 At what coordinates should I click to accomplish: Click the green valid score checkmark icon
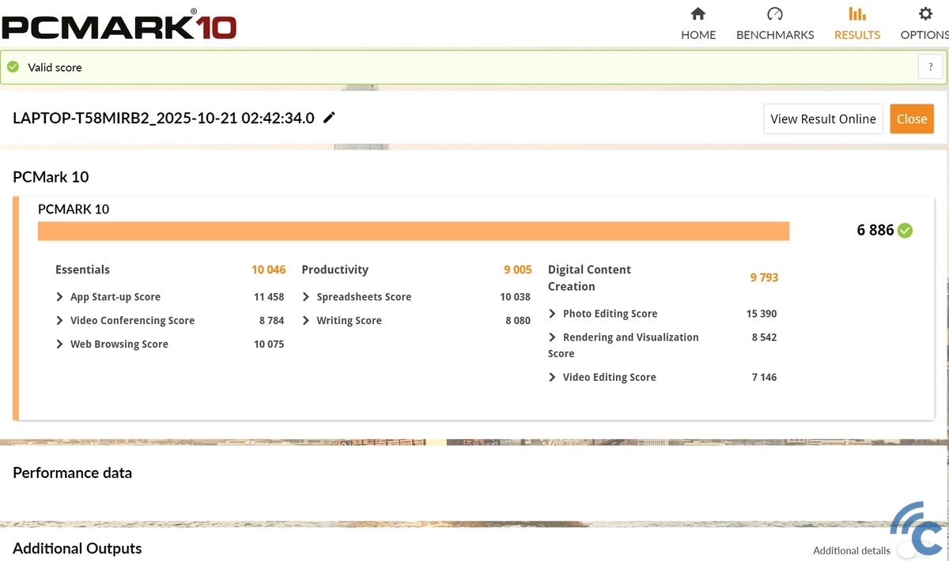click(13, 67)
